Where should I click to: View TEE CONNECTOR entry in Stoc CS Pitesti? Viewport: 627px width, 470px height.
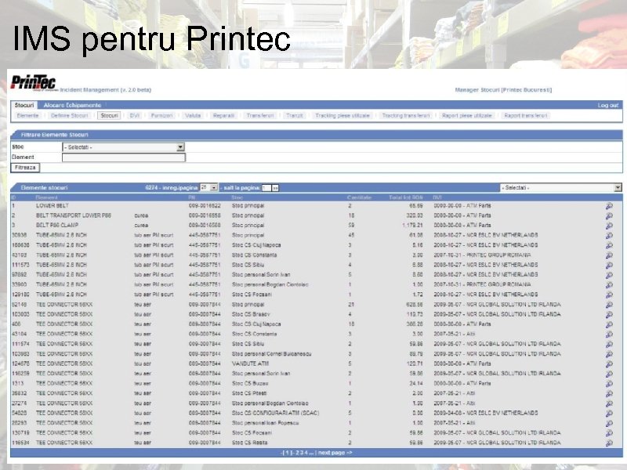click(609, 394)
